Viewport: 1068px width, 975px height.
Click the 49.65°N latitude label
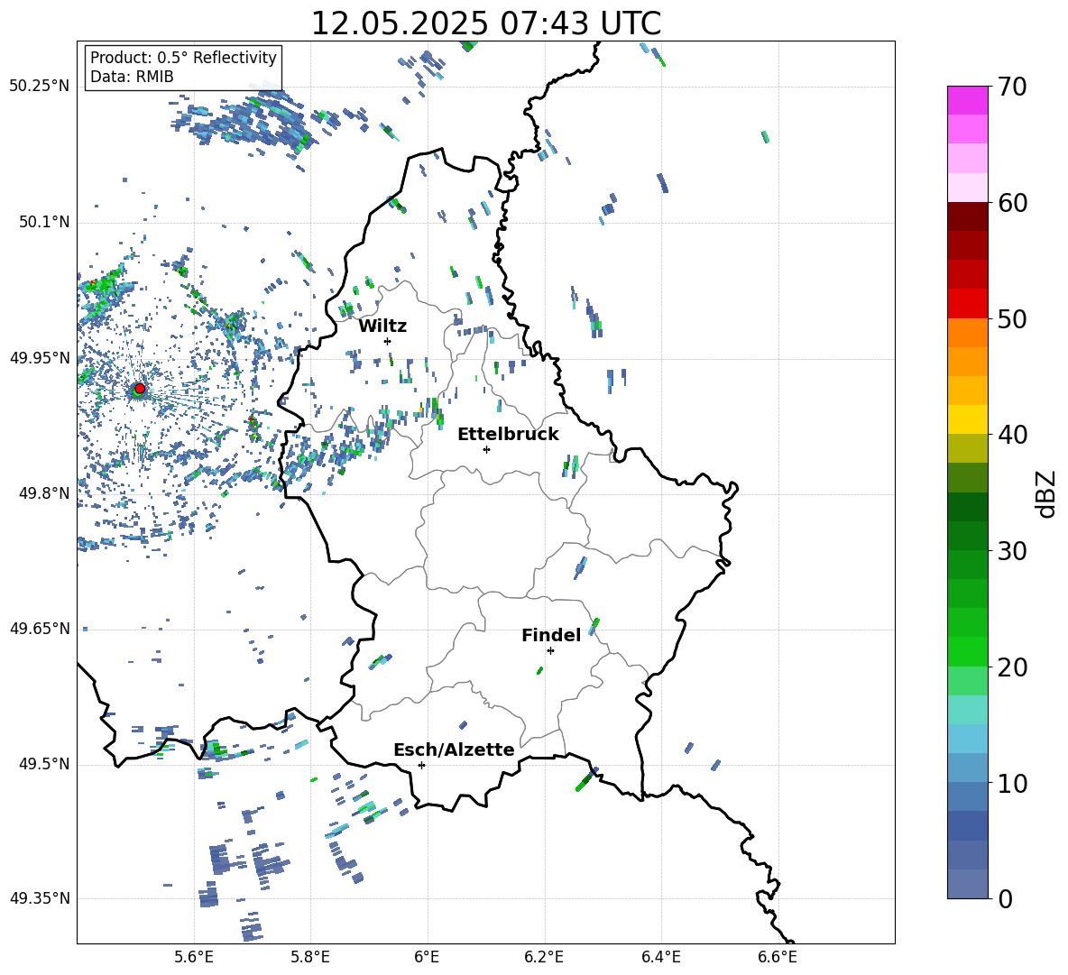coord(40,628)
